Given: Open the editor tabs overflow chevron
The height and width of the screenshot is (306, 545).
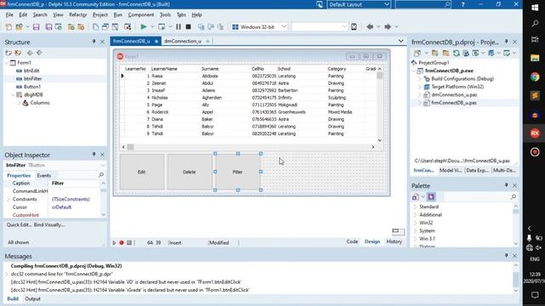Looking at the screenshot, I should (401, 41).
